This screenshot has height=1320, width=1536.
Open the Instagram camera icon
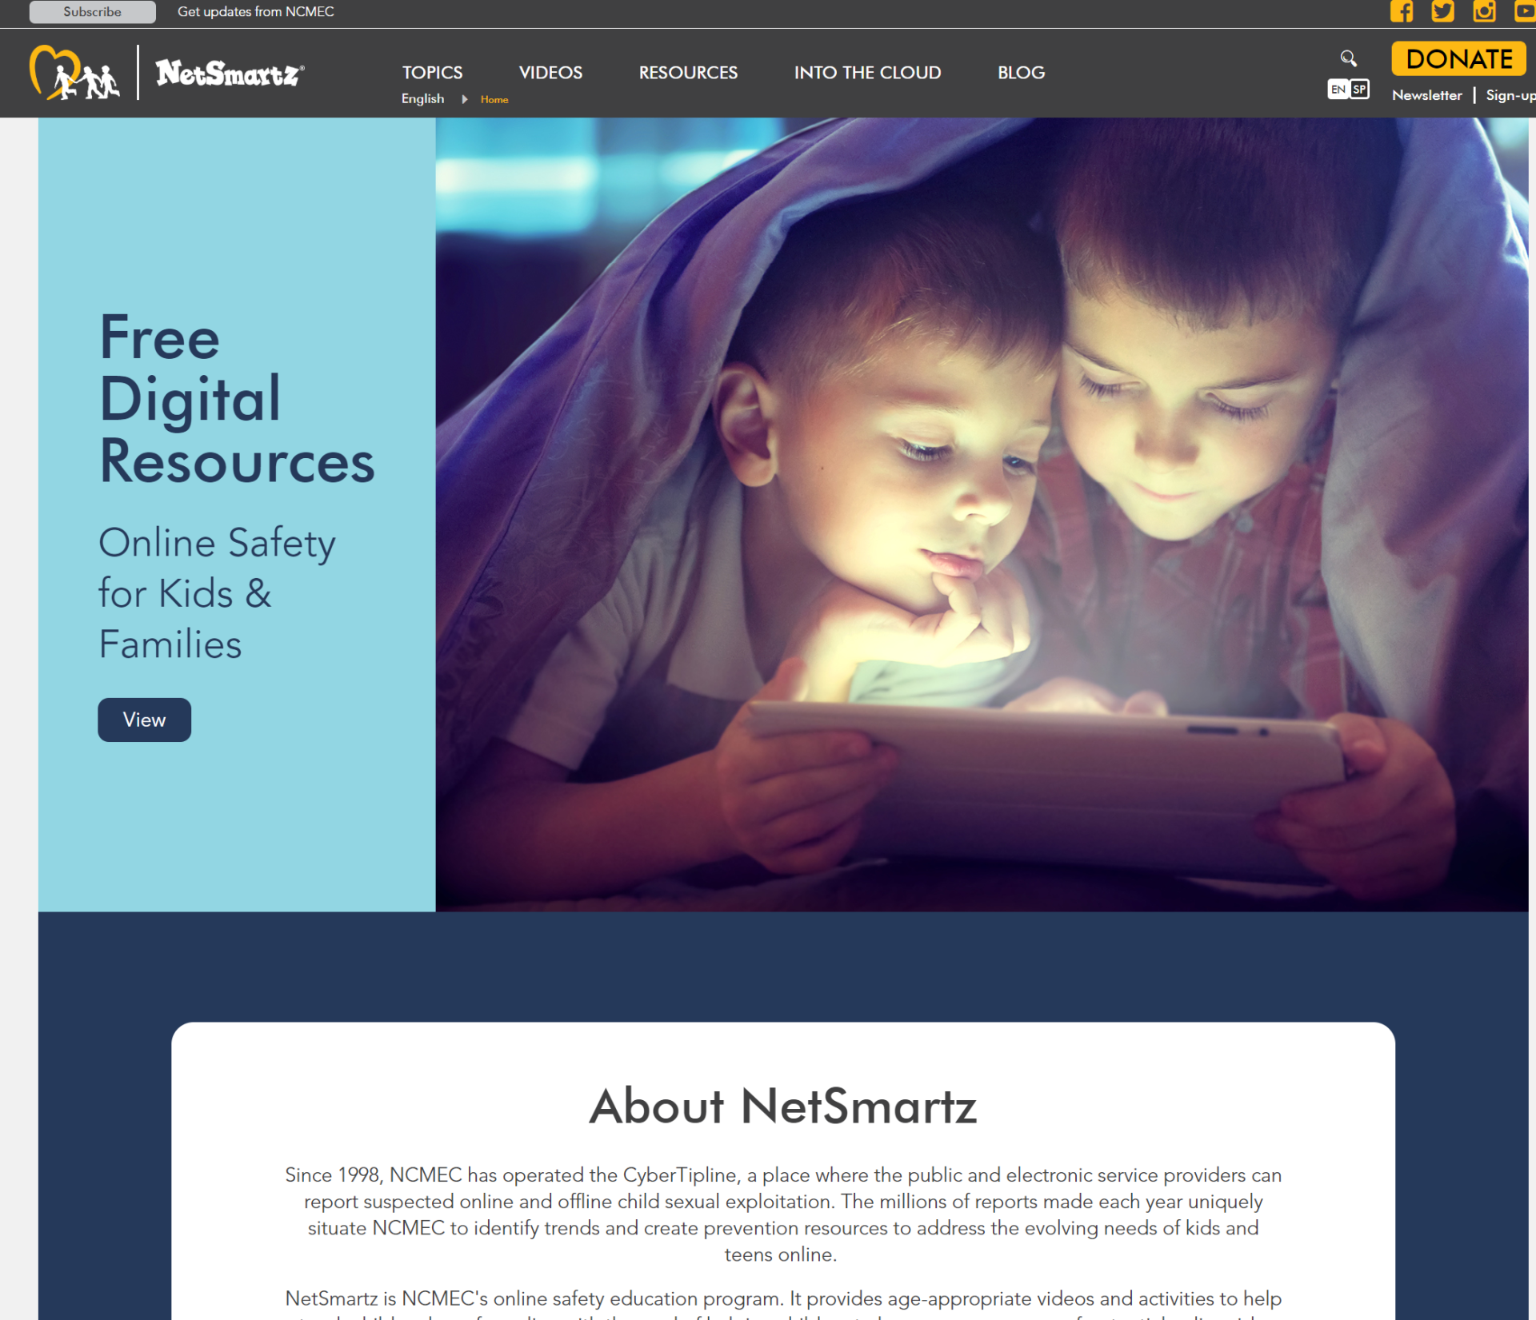1484,11
